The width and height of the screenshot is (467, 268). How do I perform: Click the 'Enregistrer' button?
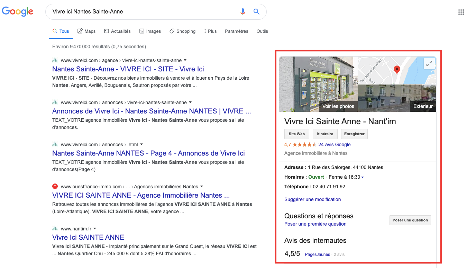point(354,134)
